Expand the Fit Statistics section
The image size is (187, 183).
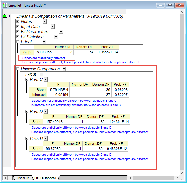[x=18, y=37]
